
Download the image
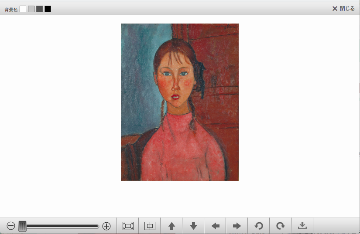point(302,226)
